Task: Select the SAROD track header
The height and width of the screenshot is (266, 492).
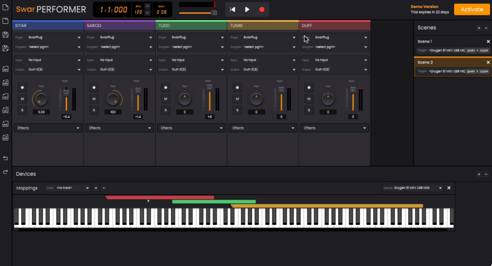Action: (120, 25)
